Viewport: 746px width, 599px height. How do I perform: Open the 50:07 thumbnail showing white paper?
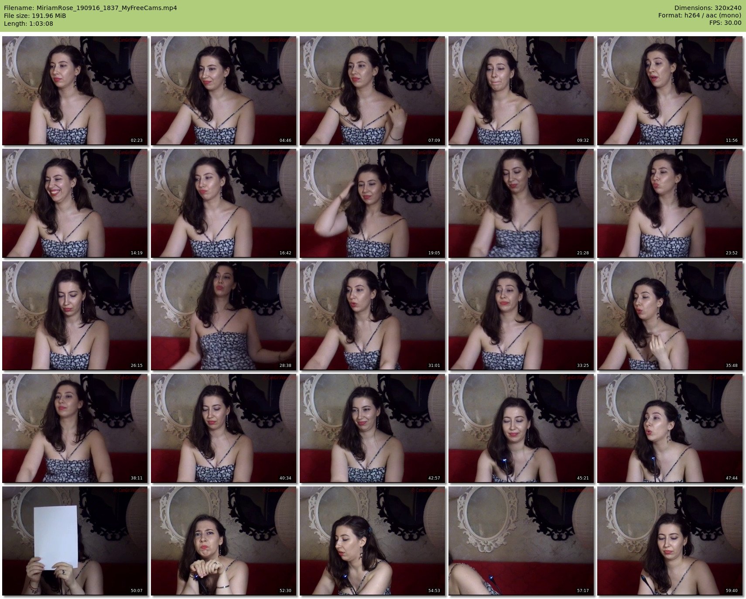(75, 541)
